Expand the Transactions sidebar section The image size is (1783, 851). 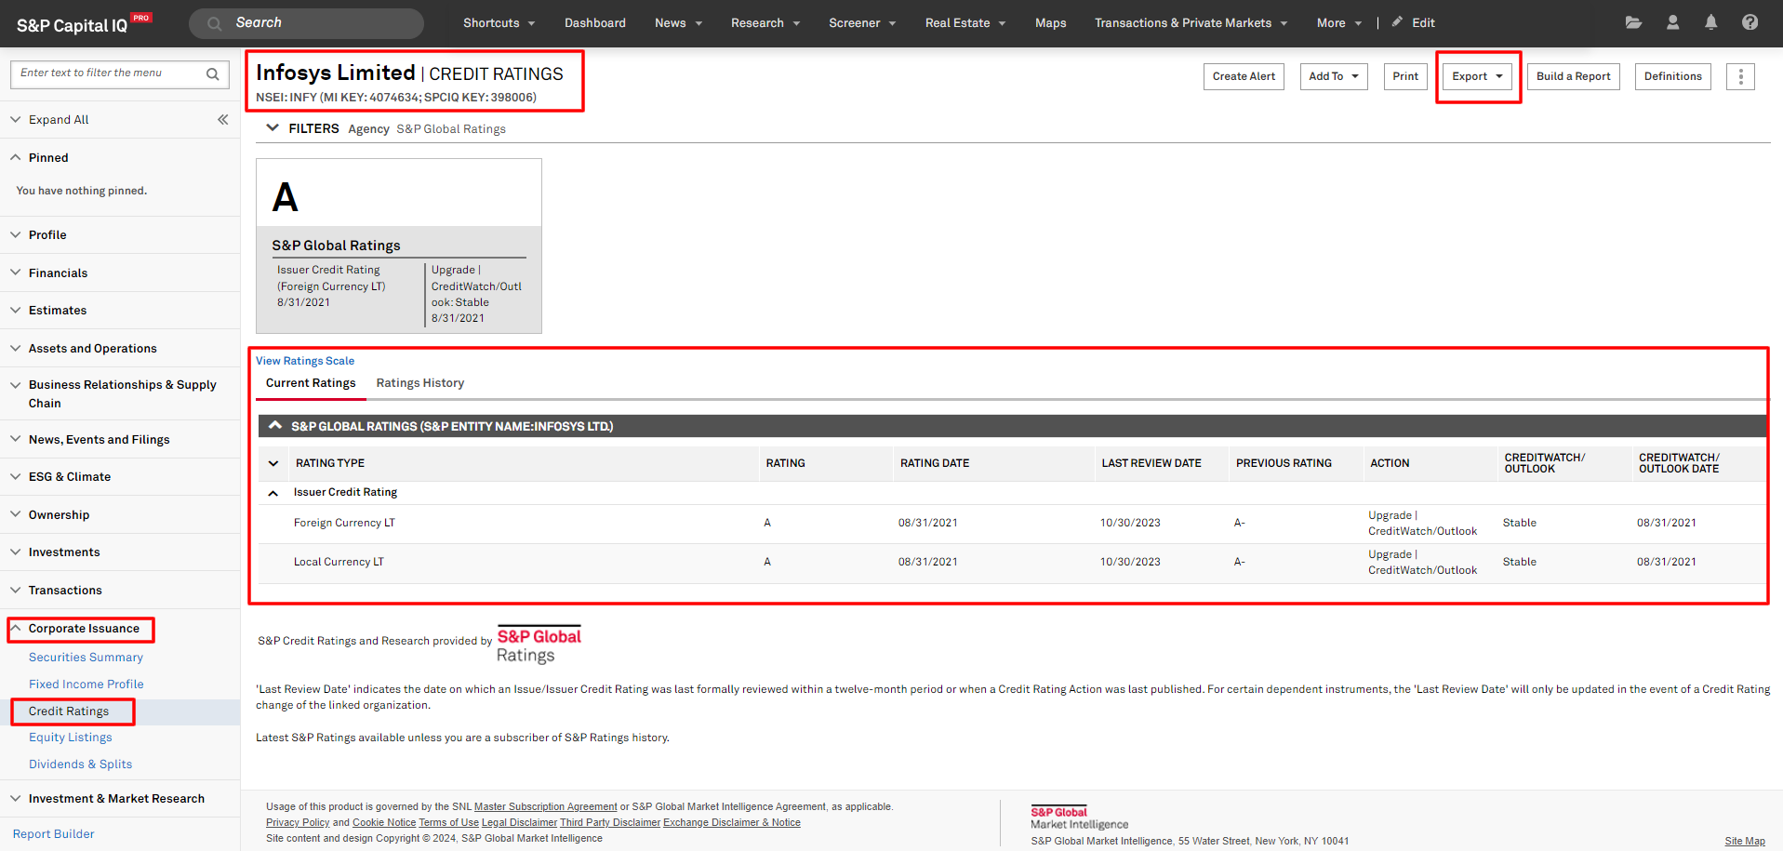pyautogui.click(x=65, y=590)
